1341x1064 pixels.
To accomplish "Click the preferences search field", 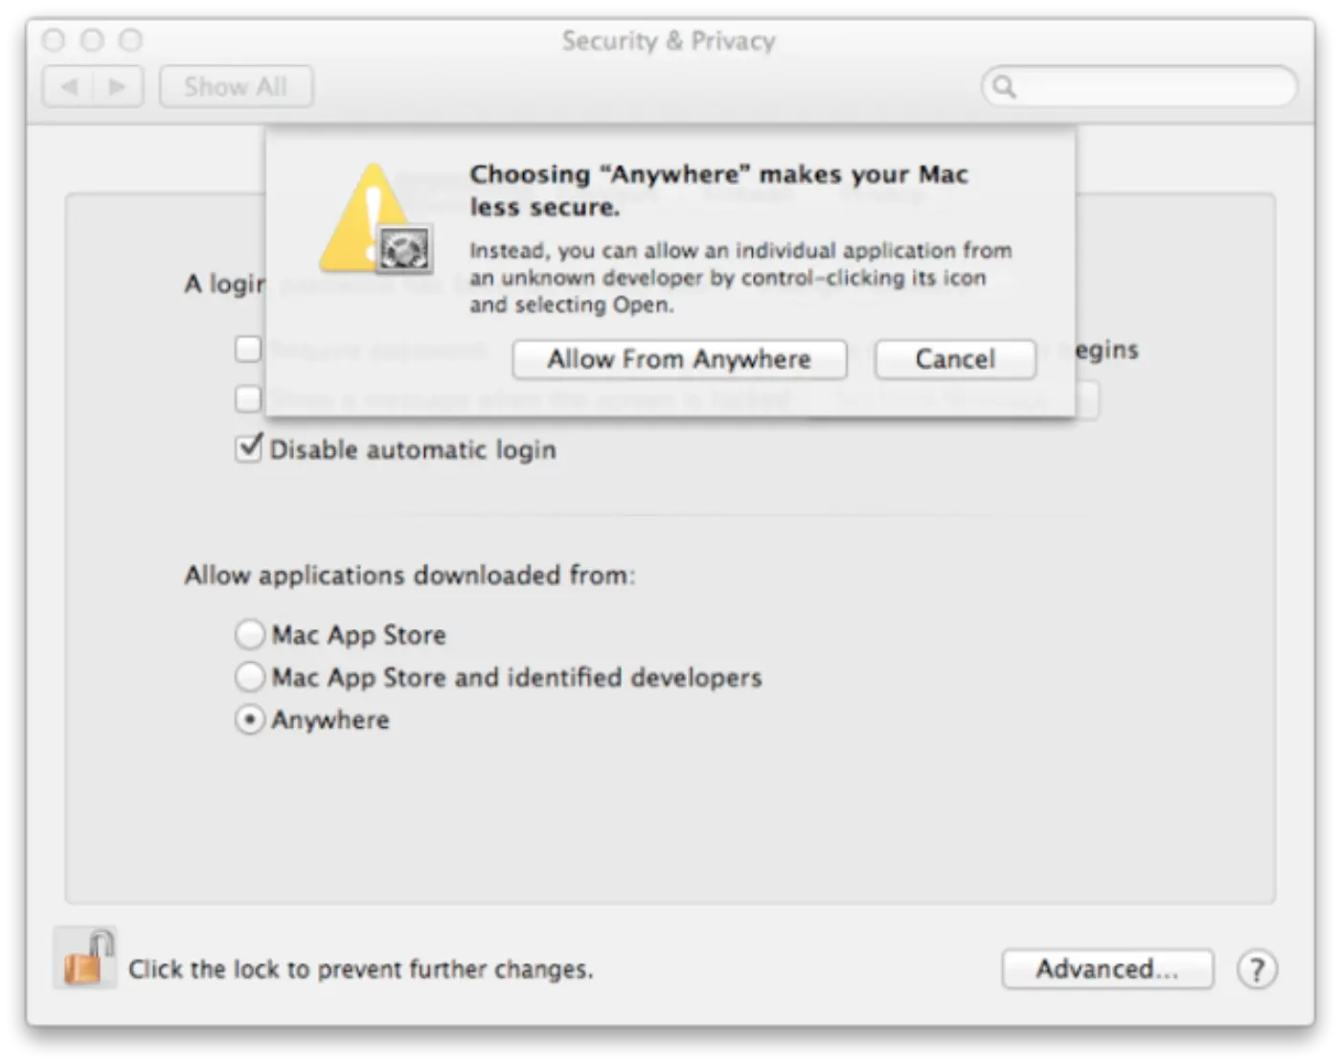I will 1139,87.
